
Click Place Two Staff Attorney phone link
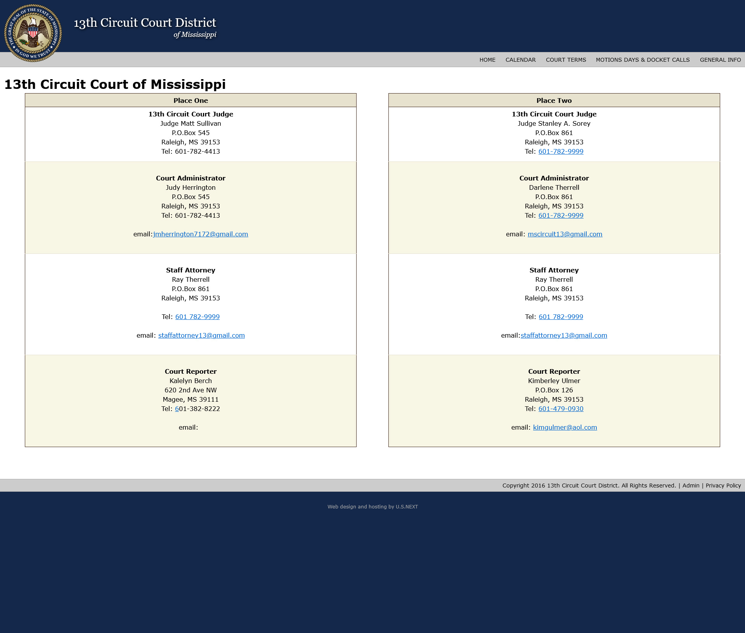[x=561, y=317]
